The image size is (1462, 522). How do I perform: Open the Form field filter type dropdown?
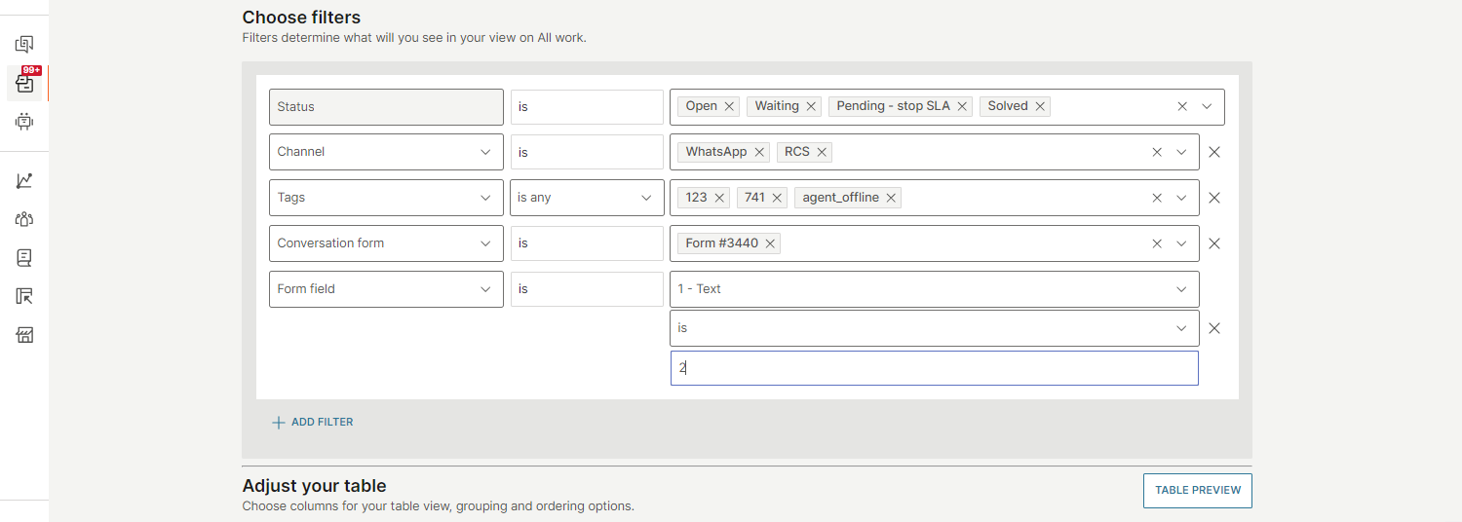(x=386, y=289)
